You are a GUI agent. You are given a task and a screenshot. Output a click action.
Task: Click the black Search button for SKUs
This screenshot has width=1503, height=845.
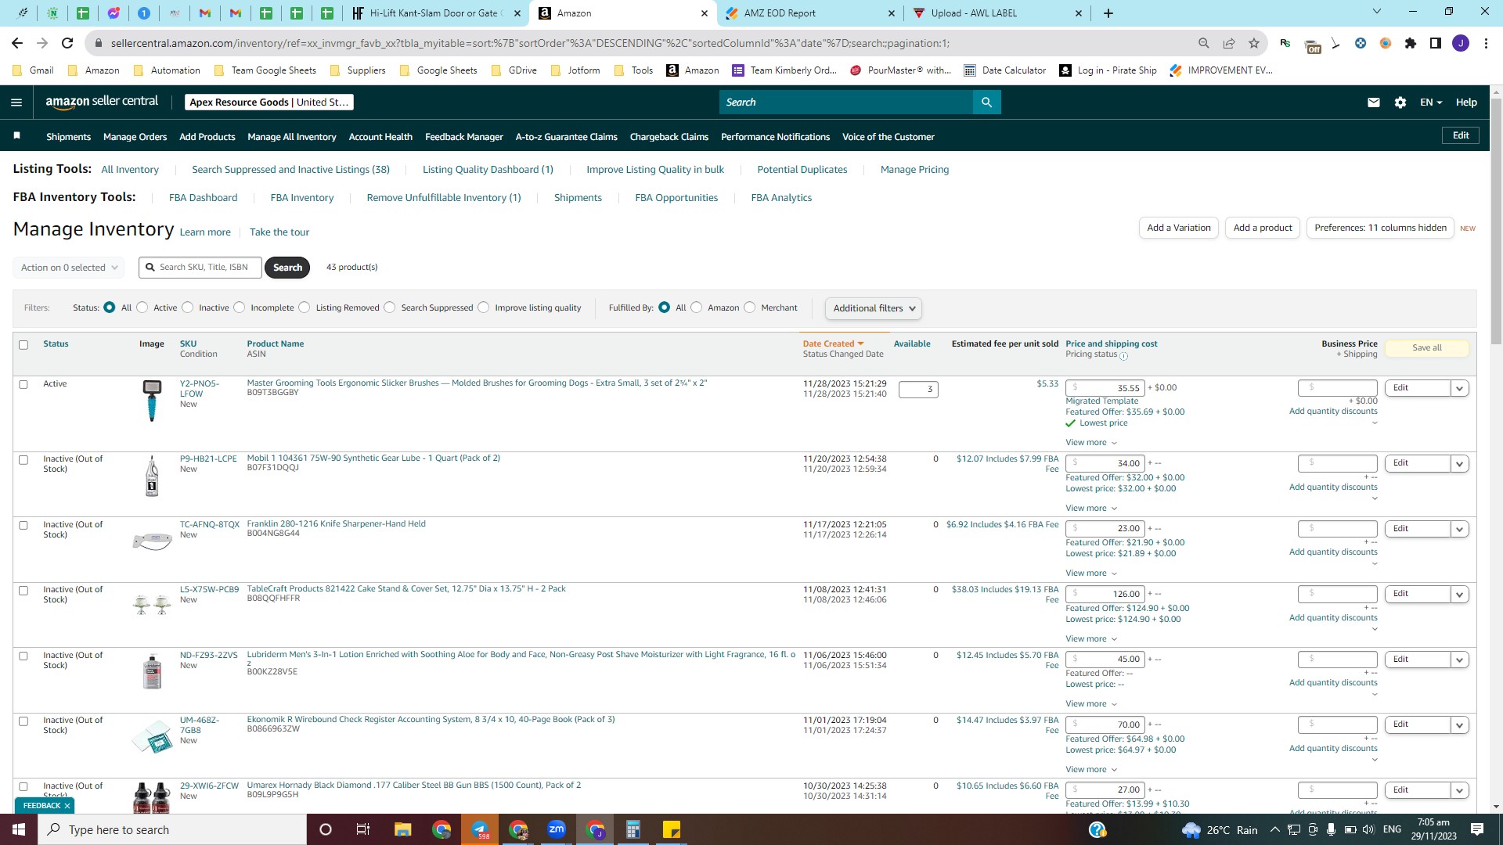click(x=287, y=268)
